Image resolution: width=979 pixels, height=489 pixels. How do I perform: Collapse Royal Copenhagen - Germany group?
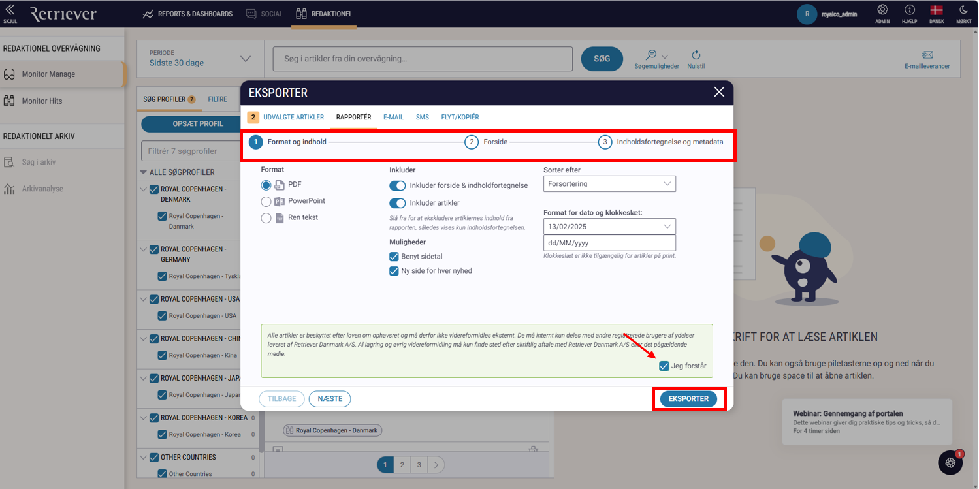coord(144,249)
